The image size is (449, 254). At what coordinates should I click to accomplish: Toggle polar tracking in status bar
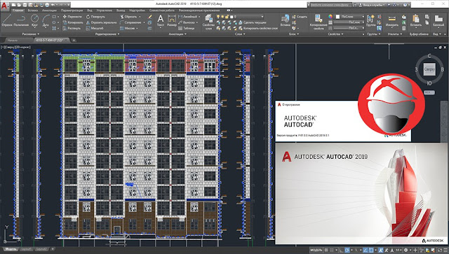click(x=347, y=251)
